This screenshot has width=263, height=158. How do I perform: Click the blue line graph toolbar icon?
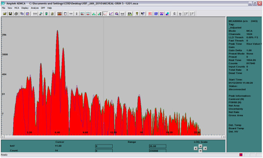(x=111, y=14)
